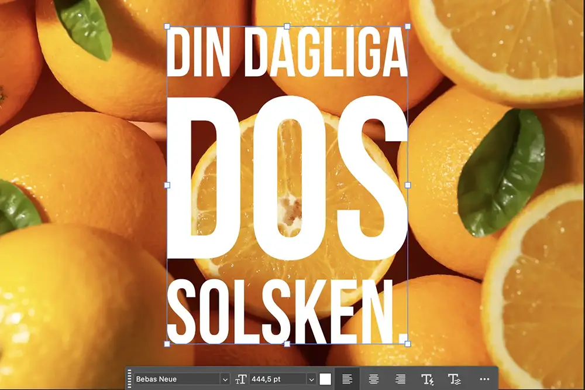Center-align the selected text

[374, 379]
